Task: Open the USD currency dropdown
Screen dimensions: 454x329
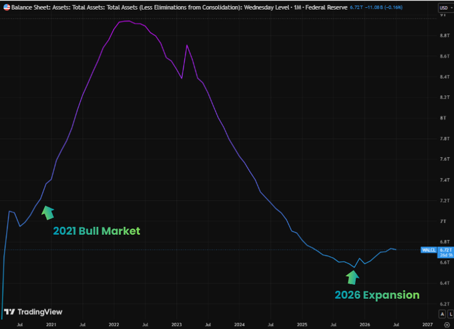Action: pyautogui.click(x=446, y=8)
